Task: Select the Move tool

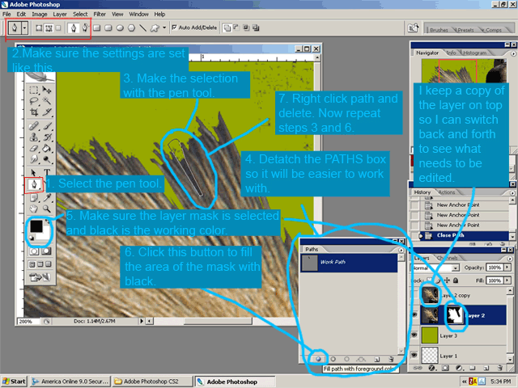Action: [47, 90]
